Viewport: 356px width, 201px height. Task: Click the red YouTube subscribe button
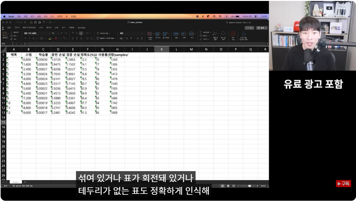point(343,184)
